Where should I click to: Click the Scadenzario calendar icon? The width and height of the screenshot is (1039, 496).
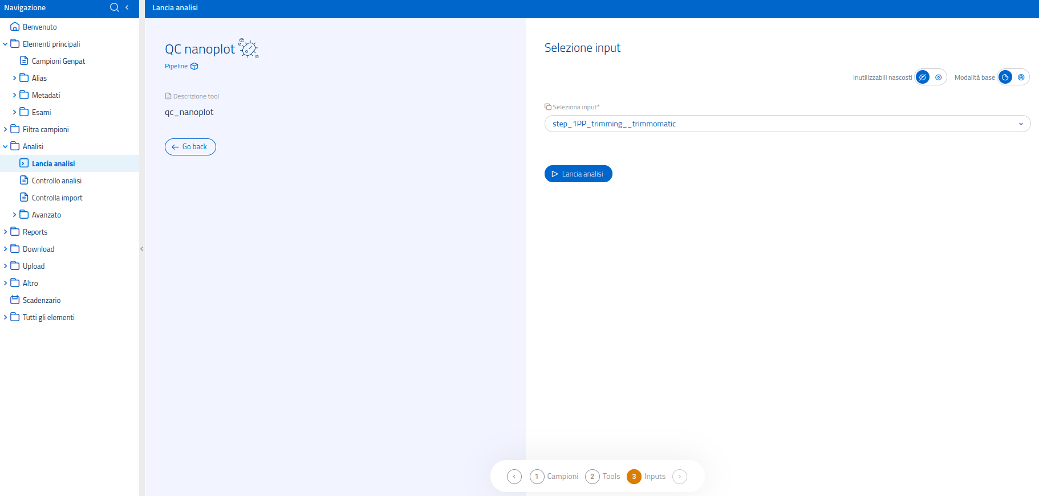click(x=15, y=300)
